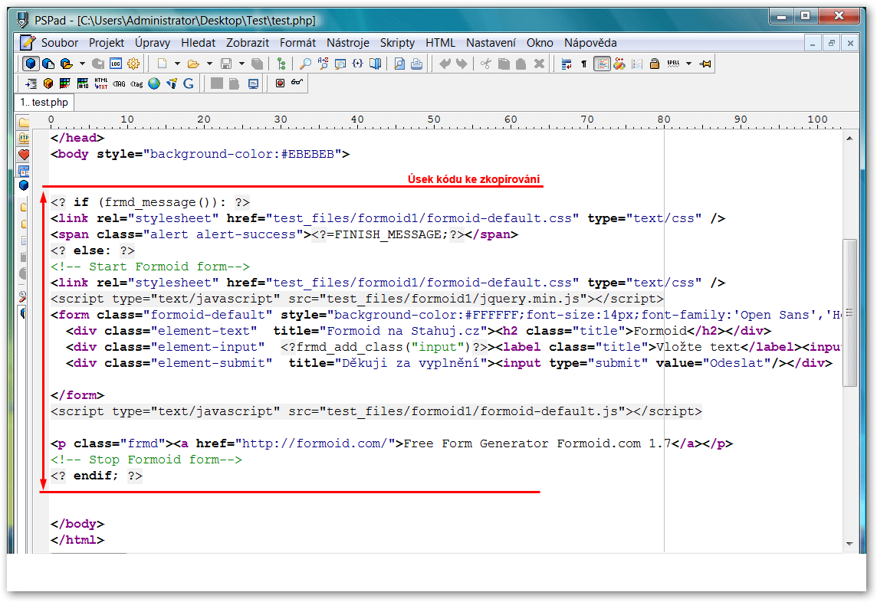This screenshot has width=877, height=602.
Task: Click the color grid picker icon
Action: click(65, 83)
